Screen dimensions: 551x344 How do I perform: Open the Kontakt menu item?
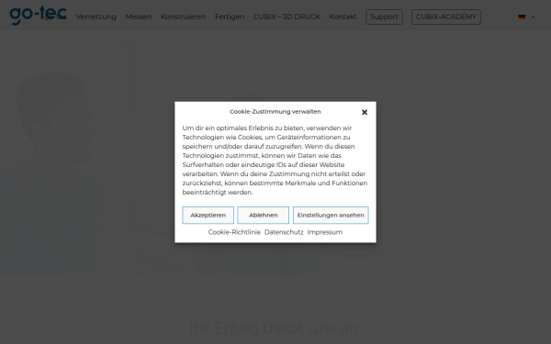point(343,17)
